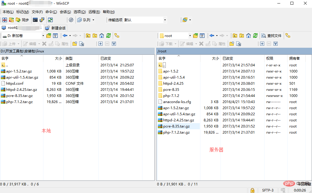Image resolution: width=312 pixels, height=193 pixels.
Task: Open terminal console icon in toolbar
Action: tap(35, 20)
